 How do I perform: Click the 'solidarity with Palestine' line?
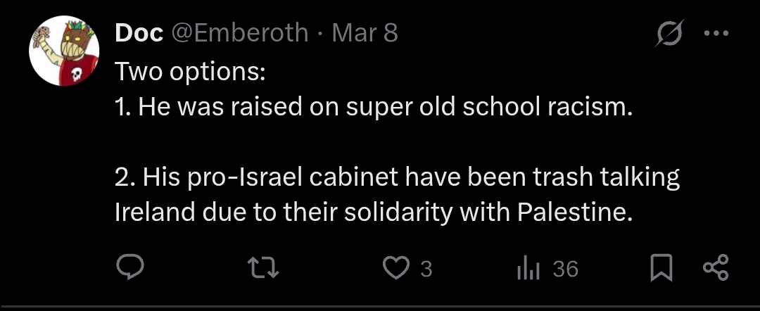[x=374, y=213]
